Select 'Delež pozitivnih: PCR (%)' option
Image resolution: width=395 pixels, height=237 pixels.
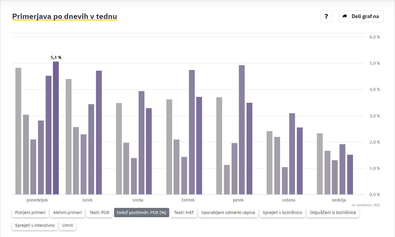[x=141, y=213]
